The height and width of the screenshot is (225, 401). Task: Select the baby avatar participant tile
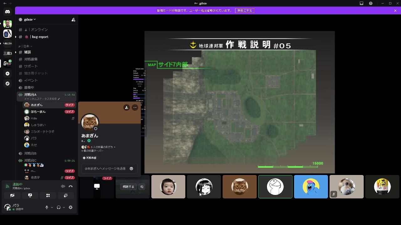pyautogui.click(x=168, y=187)
